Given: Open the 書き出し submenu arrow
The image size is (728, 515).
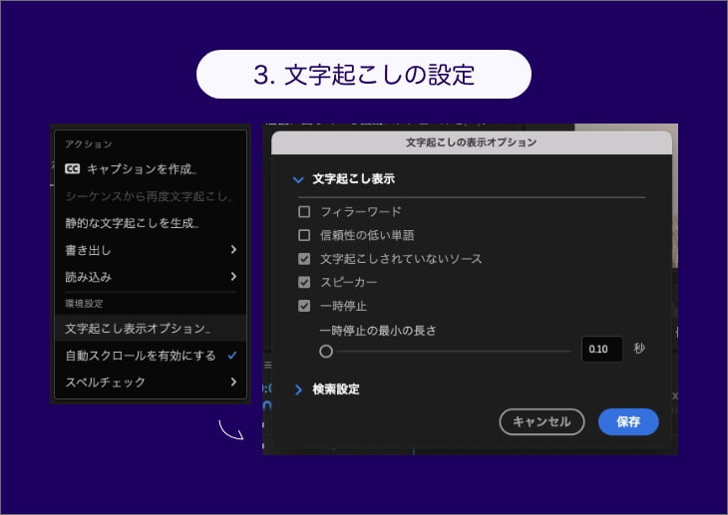Looking at the screenshot, I should pos(233,250).
